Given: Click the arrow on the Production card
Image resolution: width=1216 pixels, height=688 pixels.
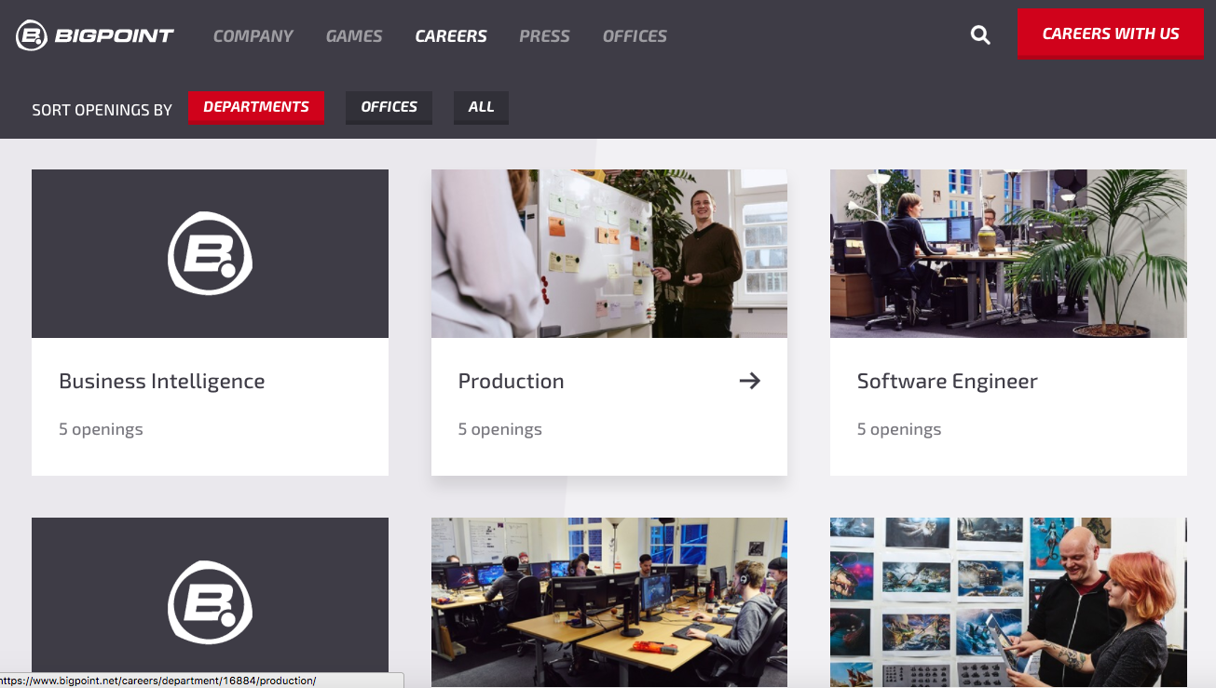Looking at the screenshot, I should pyautogui.click(x=750, y=381).
